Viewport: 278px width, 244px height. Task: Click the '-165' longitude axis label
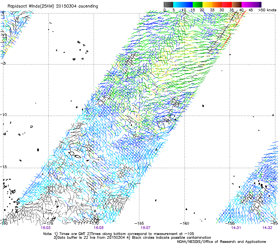point(139,223)
